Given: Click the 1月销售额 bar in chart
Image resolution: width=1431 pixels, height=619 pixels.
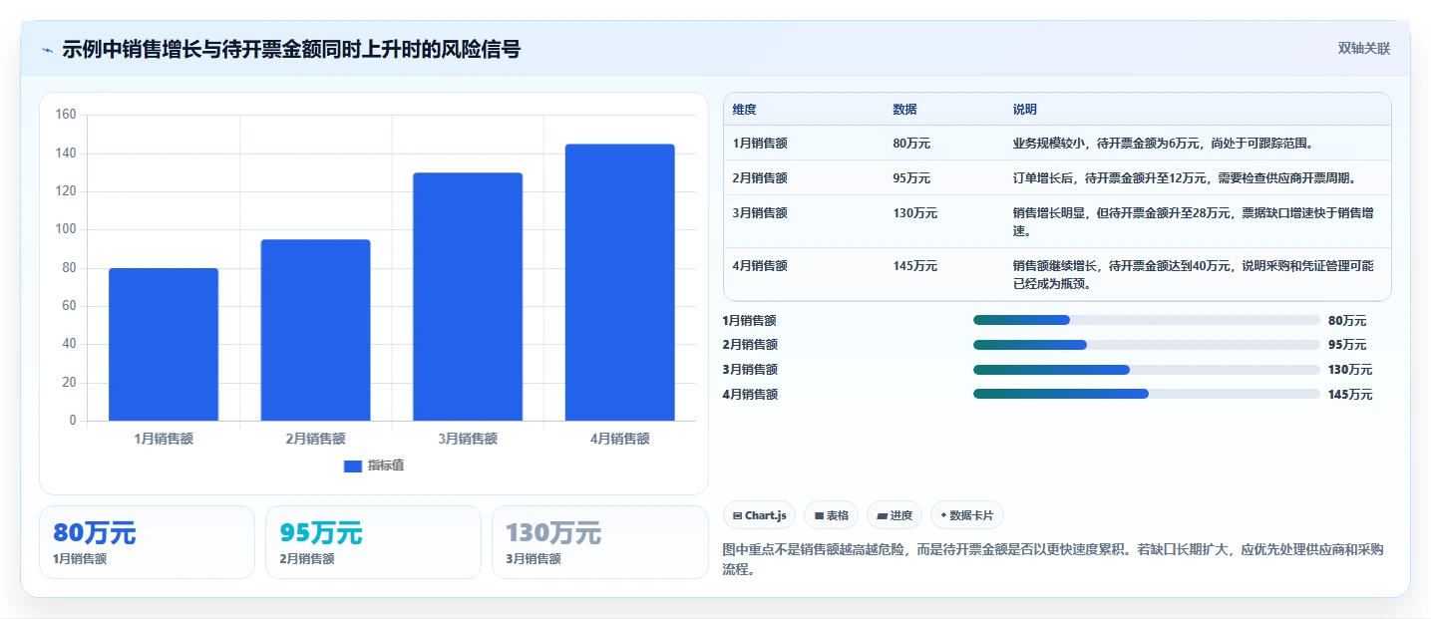Looking at the screenshot, I should click(164, 344).
